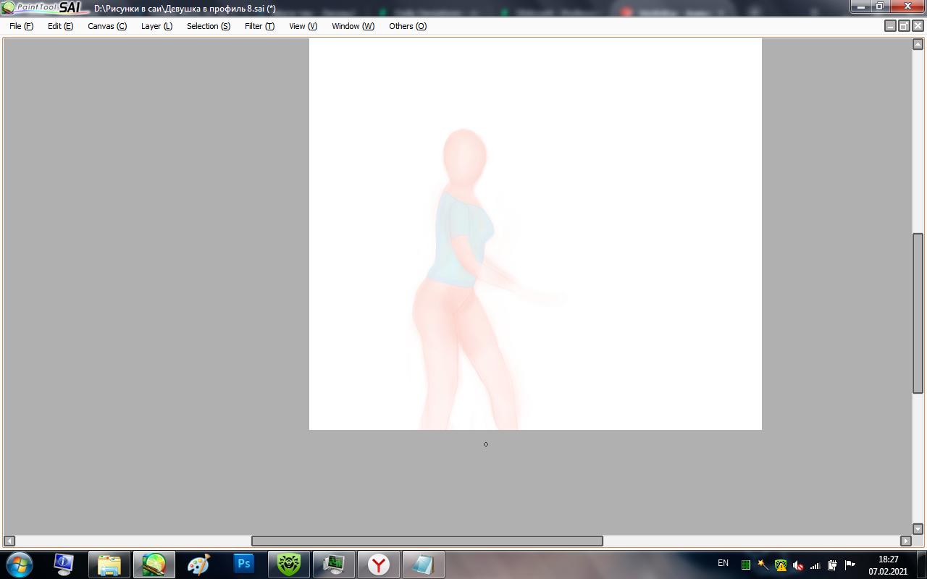
Task: Launch the Paint palette icon in taskbar
Action: [x=198, y=564]
